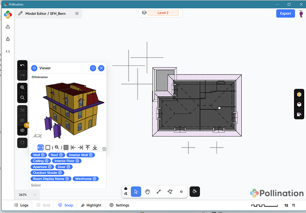Open Settings from the status bar

119,205
